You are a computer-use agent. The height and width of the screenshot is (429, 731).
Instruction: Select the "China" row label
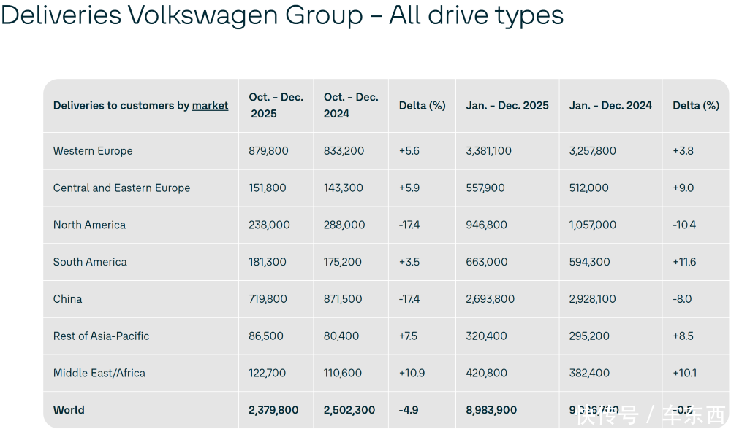coord(67,299)
